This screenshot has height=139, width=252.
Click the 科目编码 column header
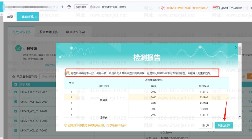coord(204,86)
